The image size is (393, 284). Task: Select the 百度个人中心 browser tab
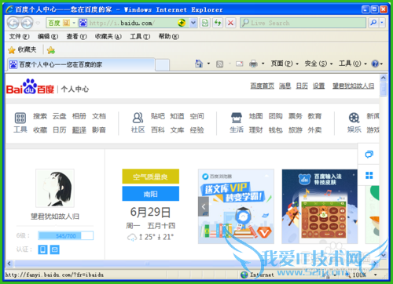(81, 64)
